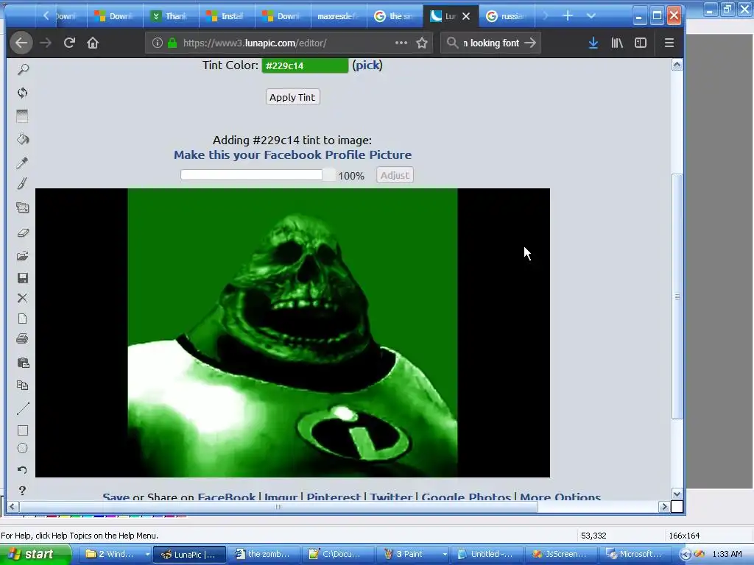Switch to the 'Thank' tab

click(x=171, y=16)
